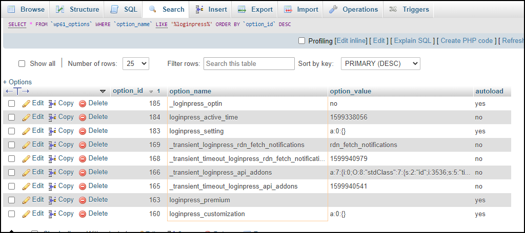Check the row with option_id 169
This screenshot has width=525, height=233.
pyautogui.click(x=12, y=145)
